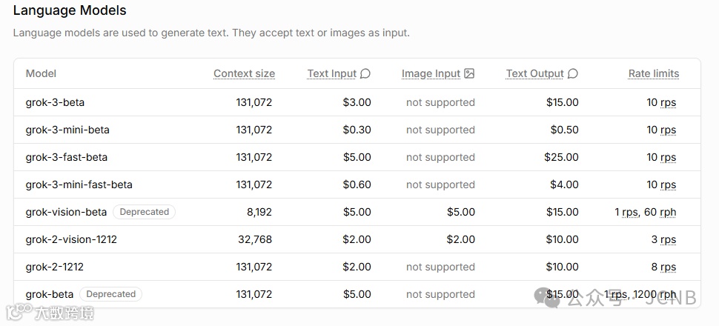719x326 pixels.
Task: Click the Text Output column header label
Action: pos(534,73)
